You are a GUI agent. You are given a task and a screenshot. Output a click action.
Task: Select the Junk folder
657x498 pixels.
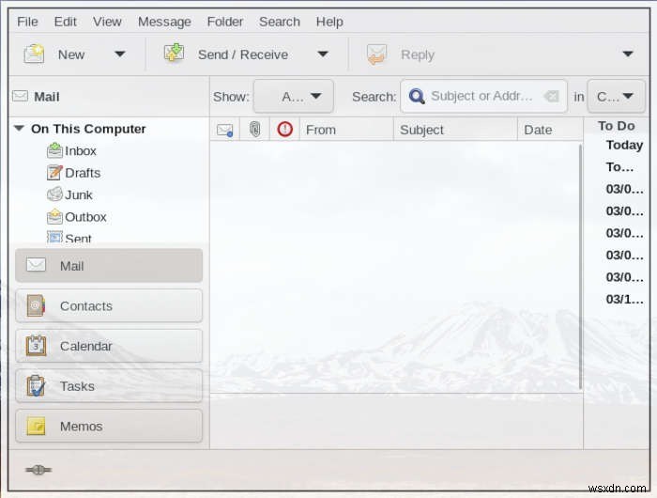78,195
